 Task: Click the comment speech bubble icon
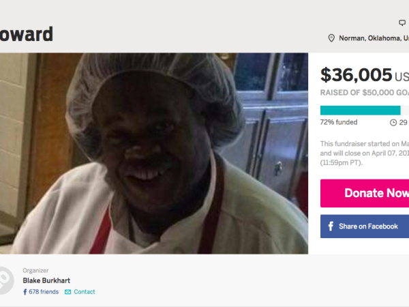[402, 23]
